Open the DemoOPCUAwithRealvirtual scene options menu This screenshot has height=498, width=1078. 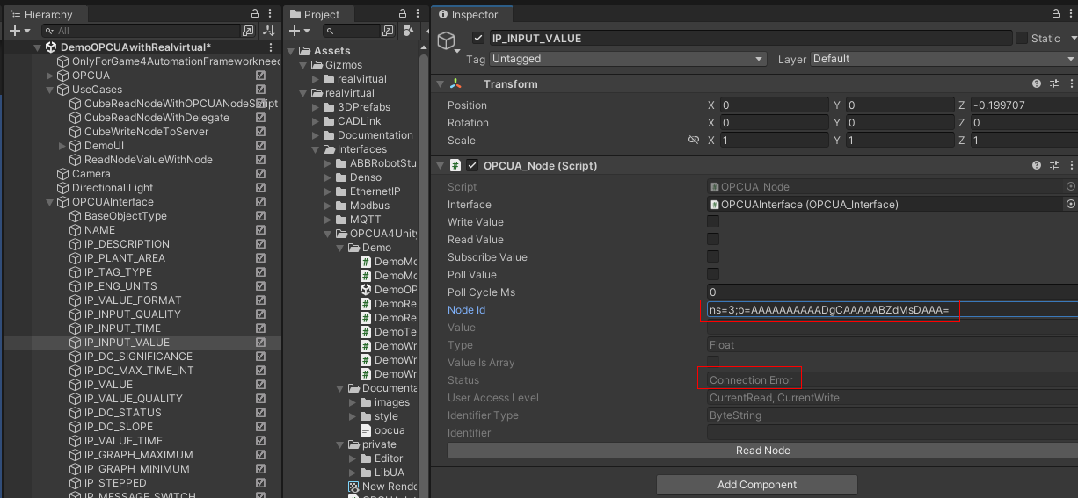(x=271, y=47)
